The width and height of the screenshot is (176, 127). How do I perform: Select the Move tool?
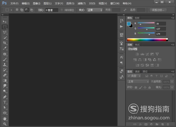(5, 22)
